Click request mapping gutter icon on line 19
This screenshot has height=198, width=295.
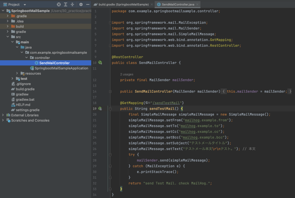100,108
